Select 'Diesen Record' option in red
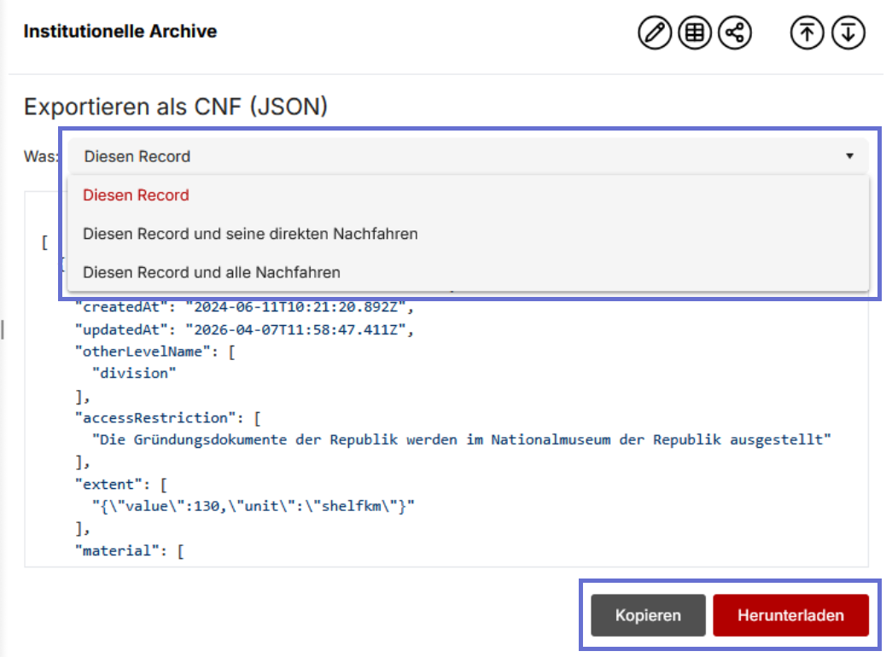 [468, 195]
